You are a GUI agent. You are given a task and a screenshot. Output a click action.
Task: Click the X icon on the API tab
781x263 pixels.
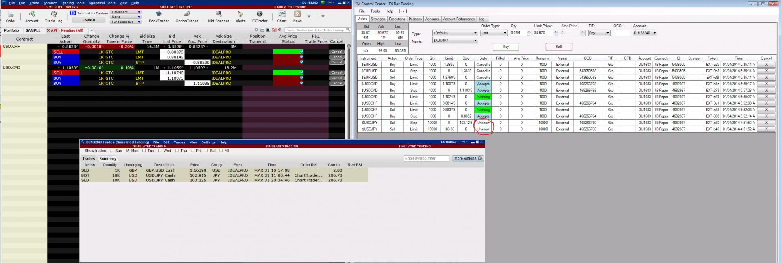[x=48, y=30]
